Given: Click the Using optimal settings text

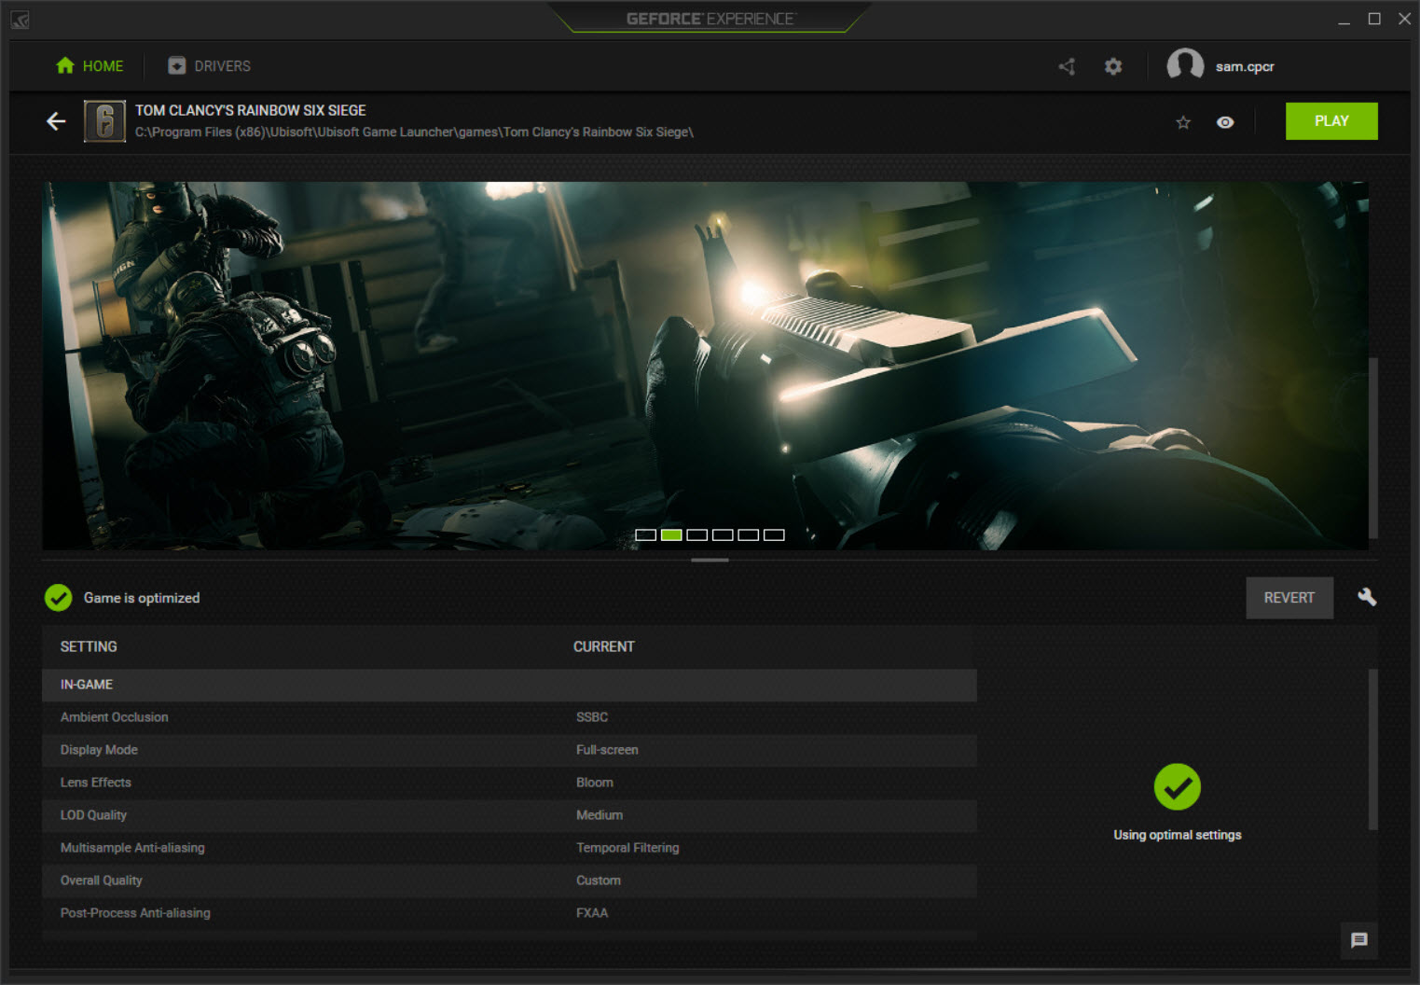Looking at the screenshot, I should (1178, 835).
